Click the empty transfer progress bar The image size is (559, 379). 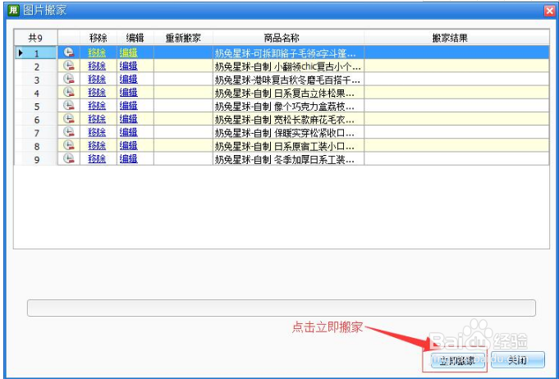point(282,308)
